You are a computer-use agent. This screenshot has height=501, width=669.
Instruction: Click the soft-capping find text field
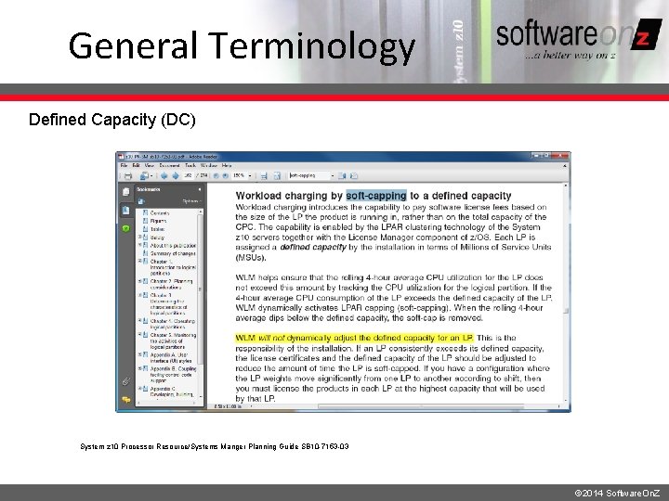coord(308,175)
